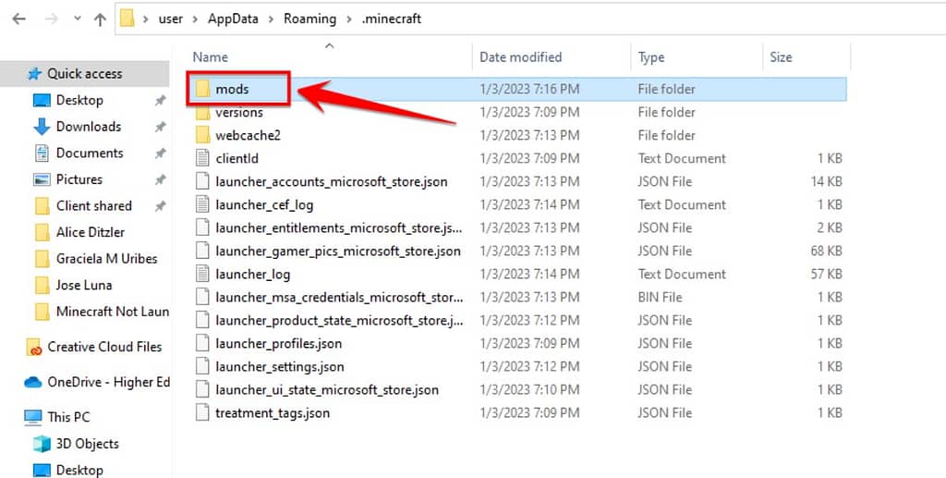This screenshot has height=478, width=946.
Task: Sort by Type column header
Action: 651,57
